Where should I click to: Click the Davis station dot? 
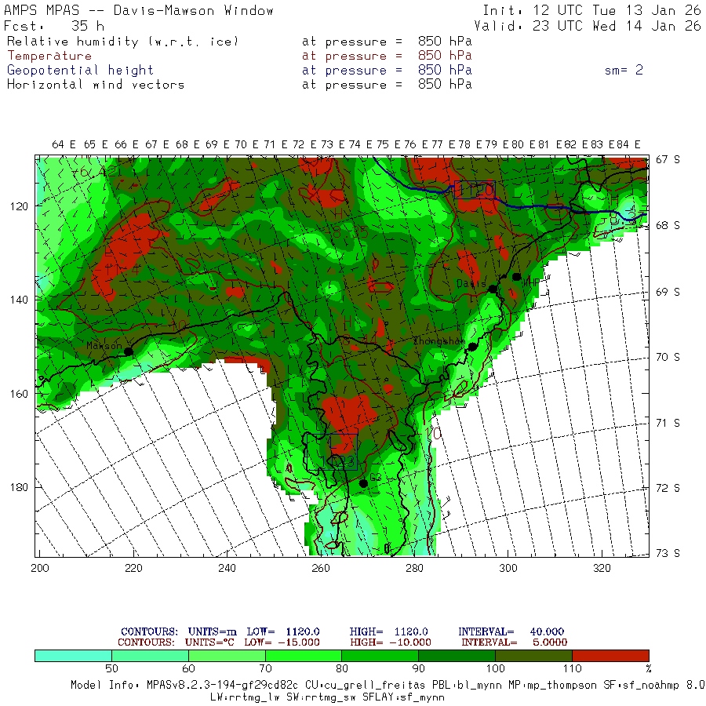493,289
